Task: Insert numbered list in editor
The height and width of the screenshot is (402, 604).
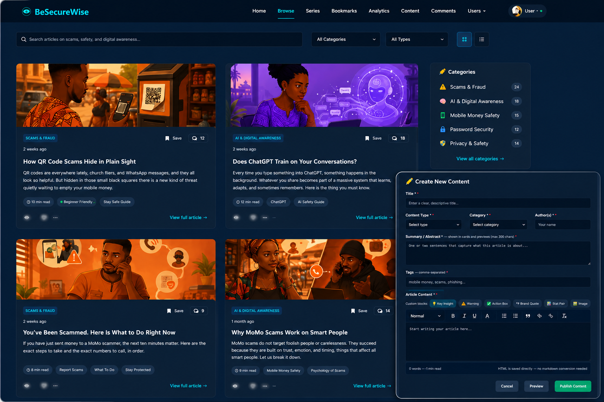Action: (x=504, y=316)
